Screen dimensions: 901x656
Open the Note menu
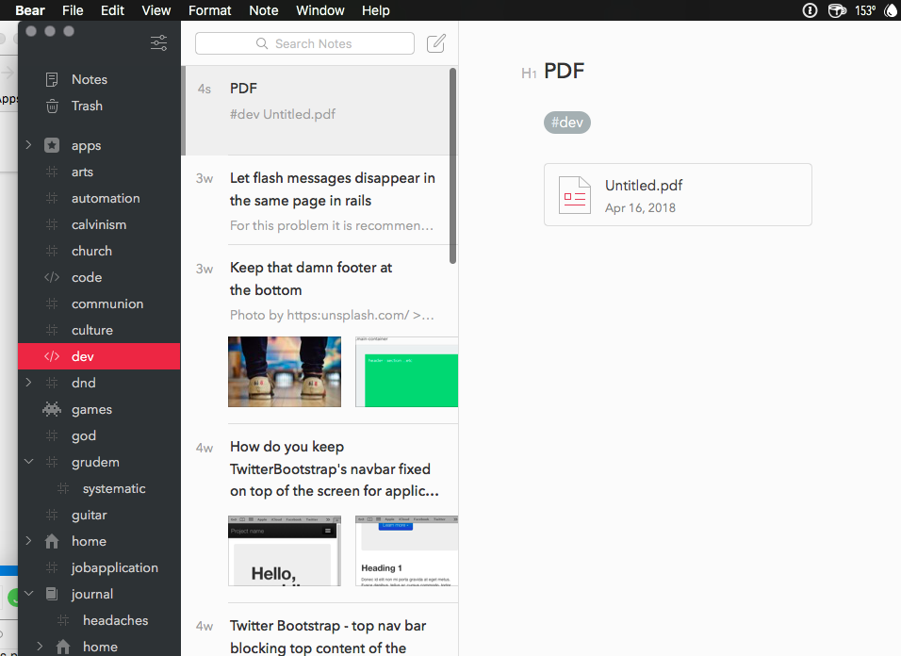point(264,10)
